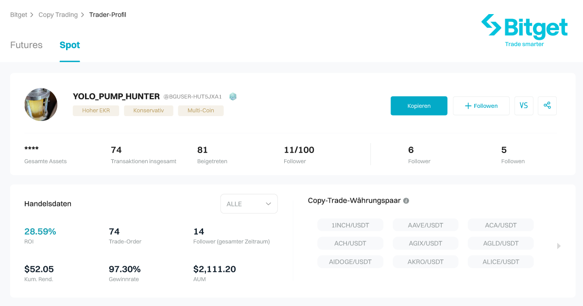Click the 28.59% ROI value
Image resolution: width=583 pixels, height=306 pixels.
pyautogui.click(x=40, y=231)
